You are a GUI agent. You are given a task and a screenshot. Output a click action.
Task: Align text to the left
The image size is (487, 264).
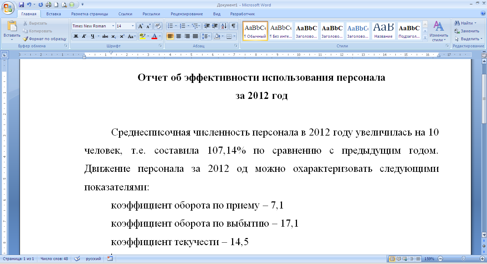pos(170,36)
